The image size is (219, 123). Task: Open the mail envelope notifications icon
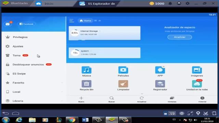click(x=8, y=24)
